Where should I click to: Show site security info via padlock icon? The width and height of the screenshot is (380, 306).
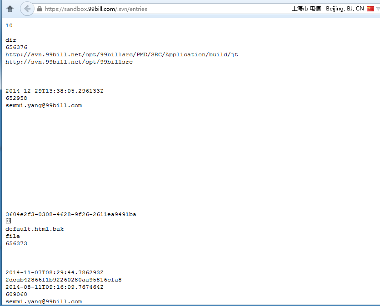pos(40,9)
